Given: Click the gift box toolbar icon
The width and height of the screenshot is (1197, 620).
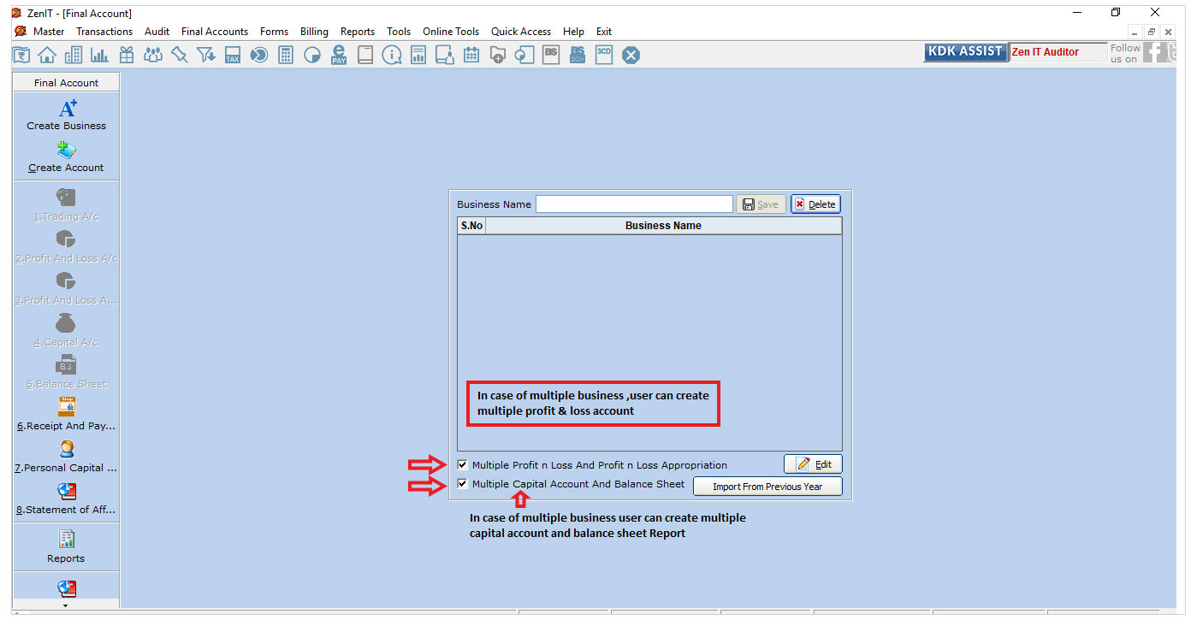Looking at the screenshot, I should tap(127, 55).
